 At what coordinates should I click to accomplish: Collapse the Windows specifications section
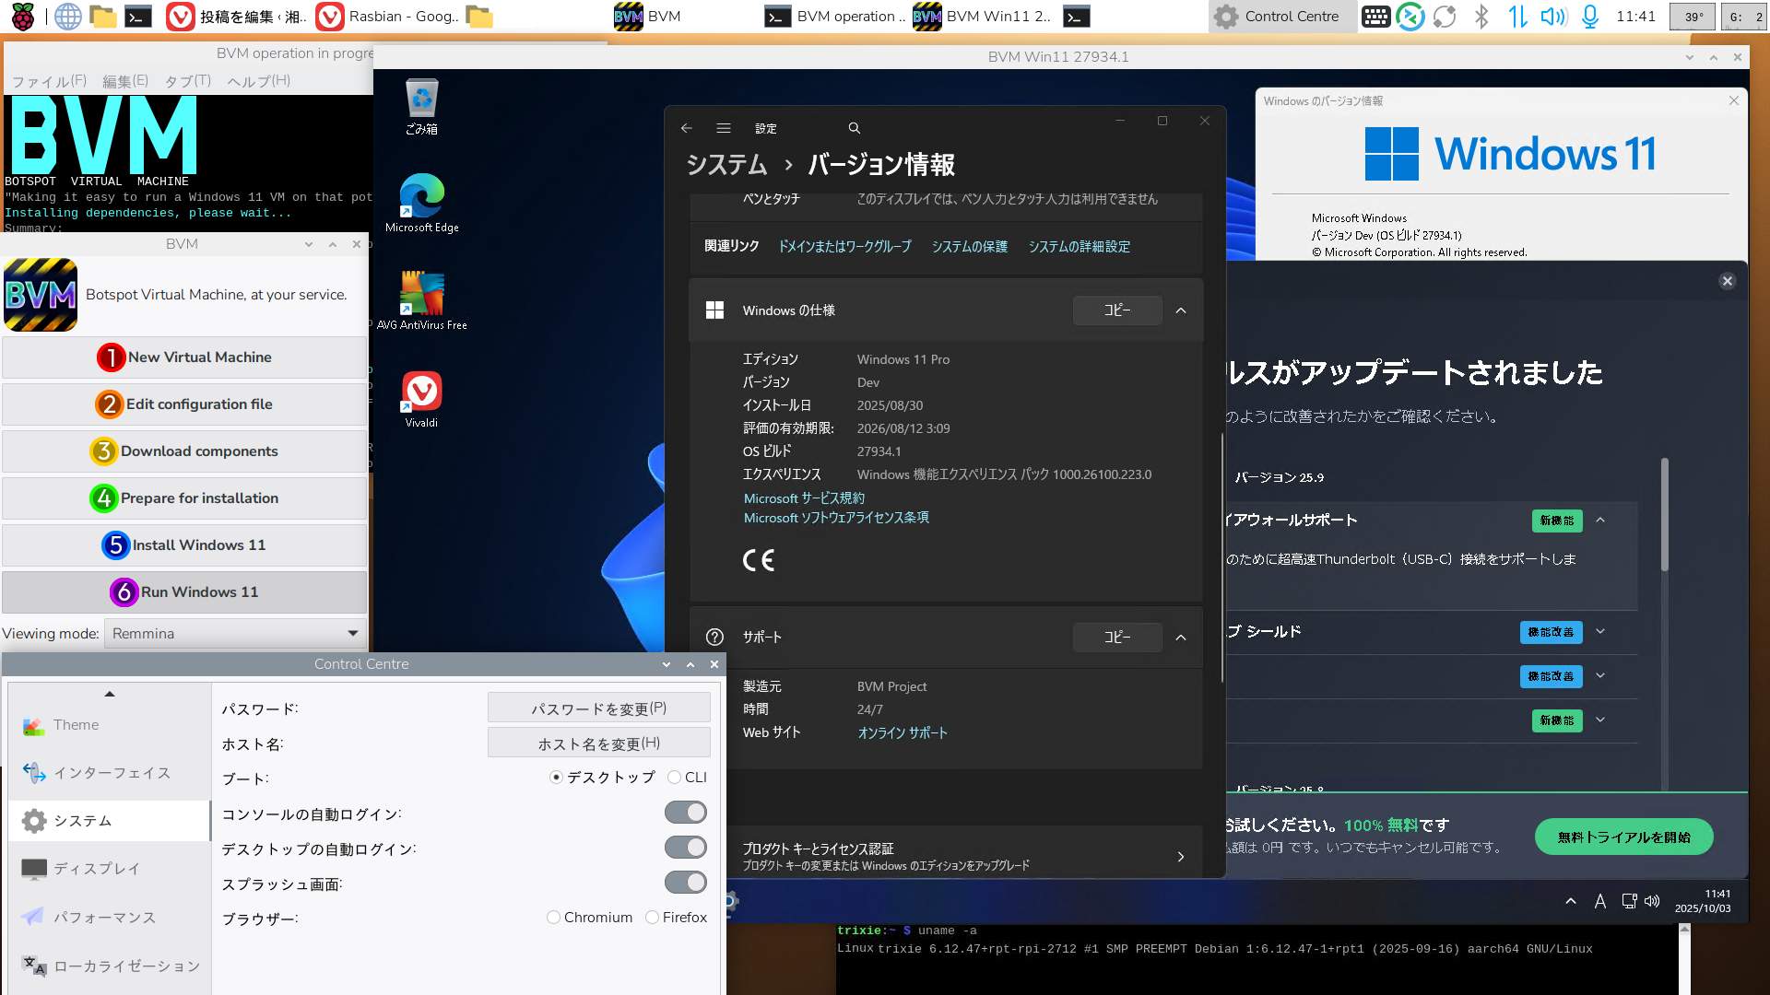1181,310
